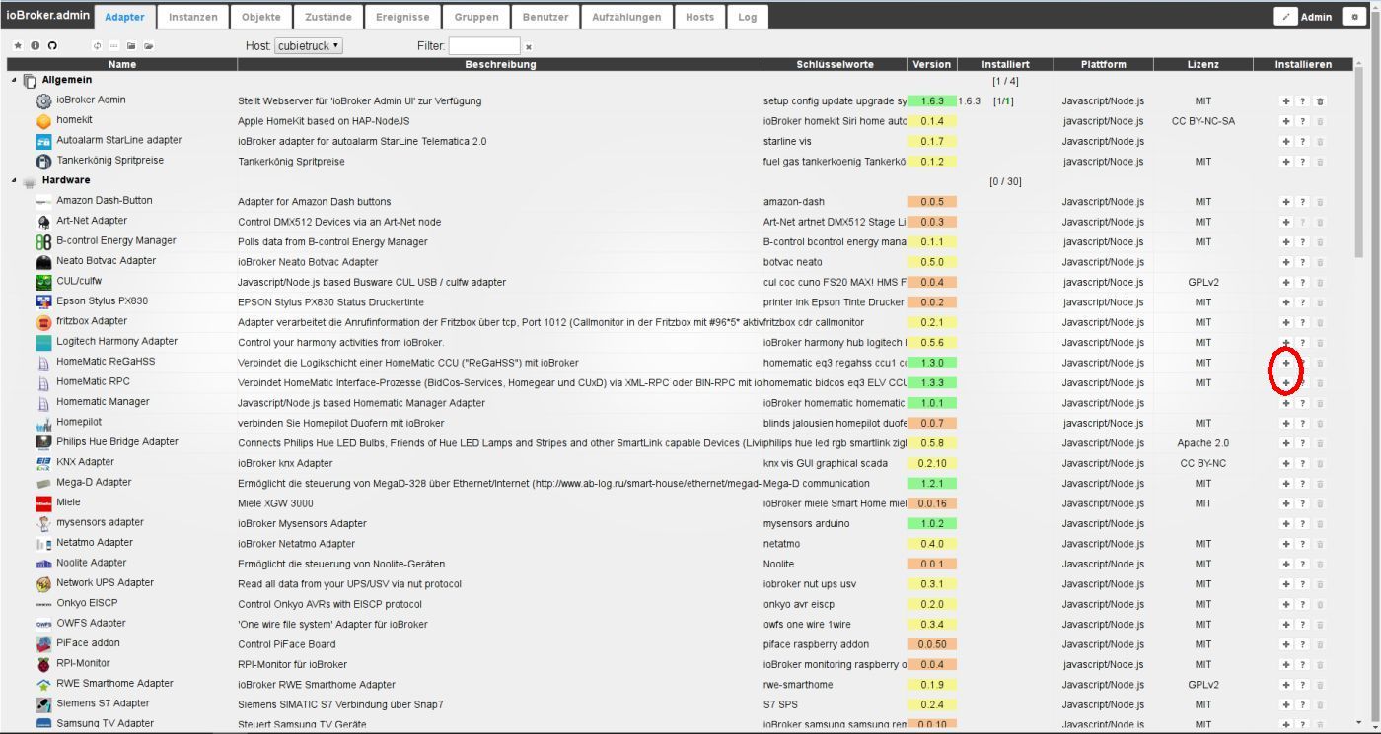Open help for the homekit adapter
The image size is (1381, 734).
coord(1302,121)
